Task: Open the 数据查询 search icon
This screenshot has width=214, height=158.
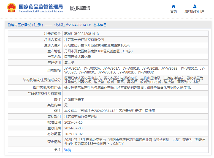Action: tap(73, 8)
